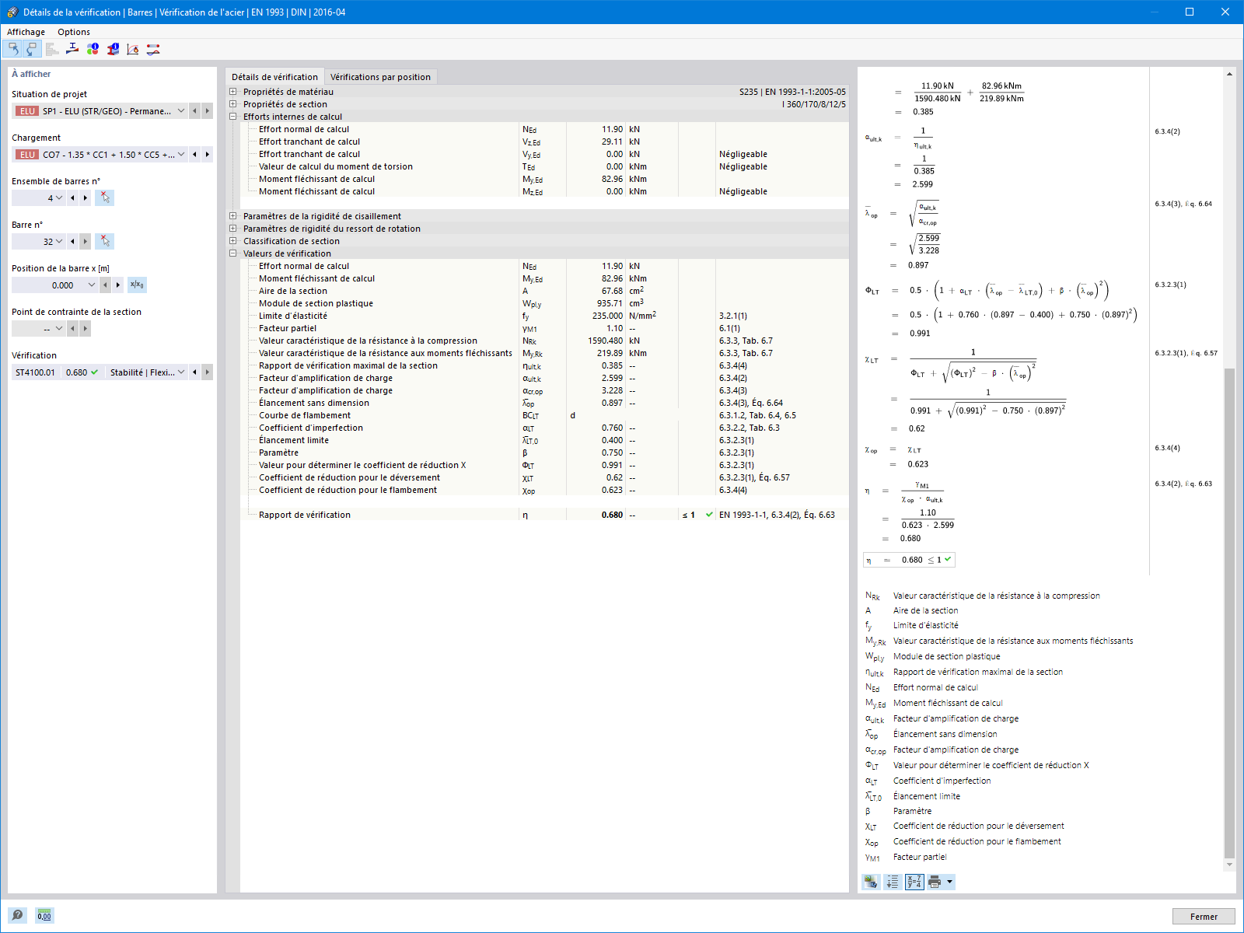Screen dimensions: 1244x933
Task: Switch to Vérifications par position tab
Action: coord(380,77)
